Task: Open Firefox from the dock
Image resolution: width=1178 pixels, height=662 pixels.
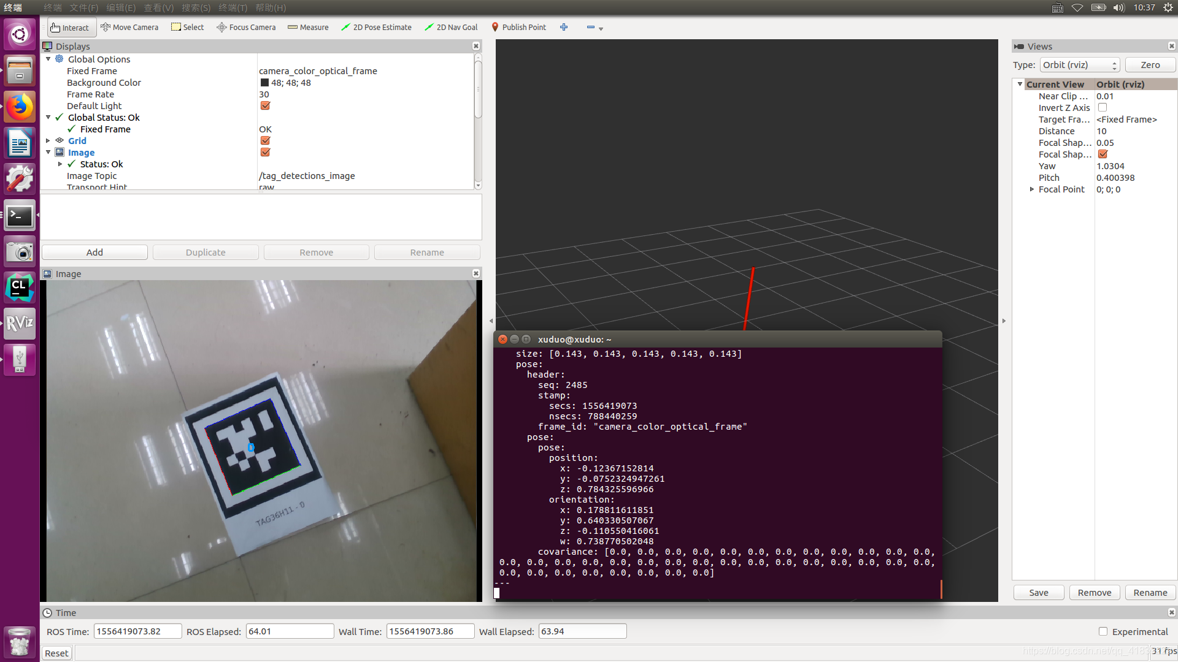Action: [20, 107]
